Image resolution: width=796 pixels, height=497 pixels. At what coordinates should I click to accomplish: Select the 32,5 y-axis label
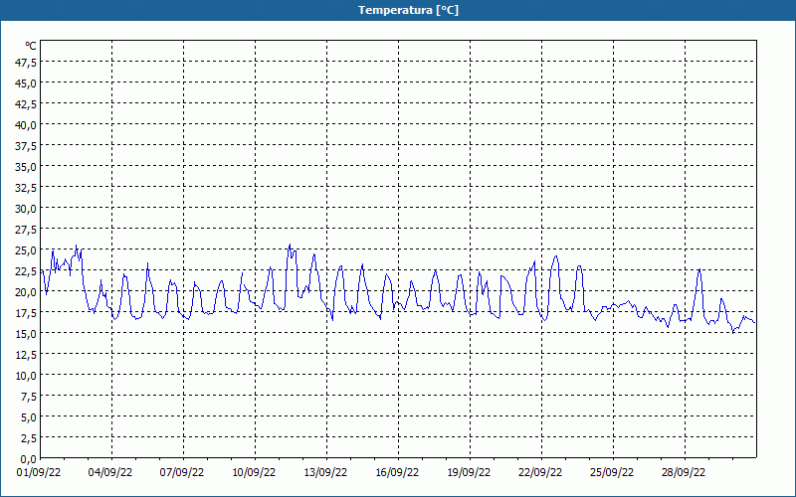(x=26, y=188)
